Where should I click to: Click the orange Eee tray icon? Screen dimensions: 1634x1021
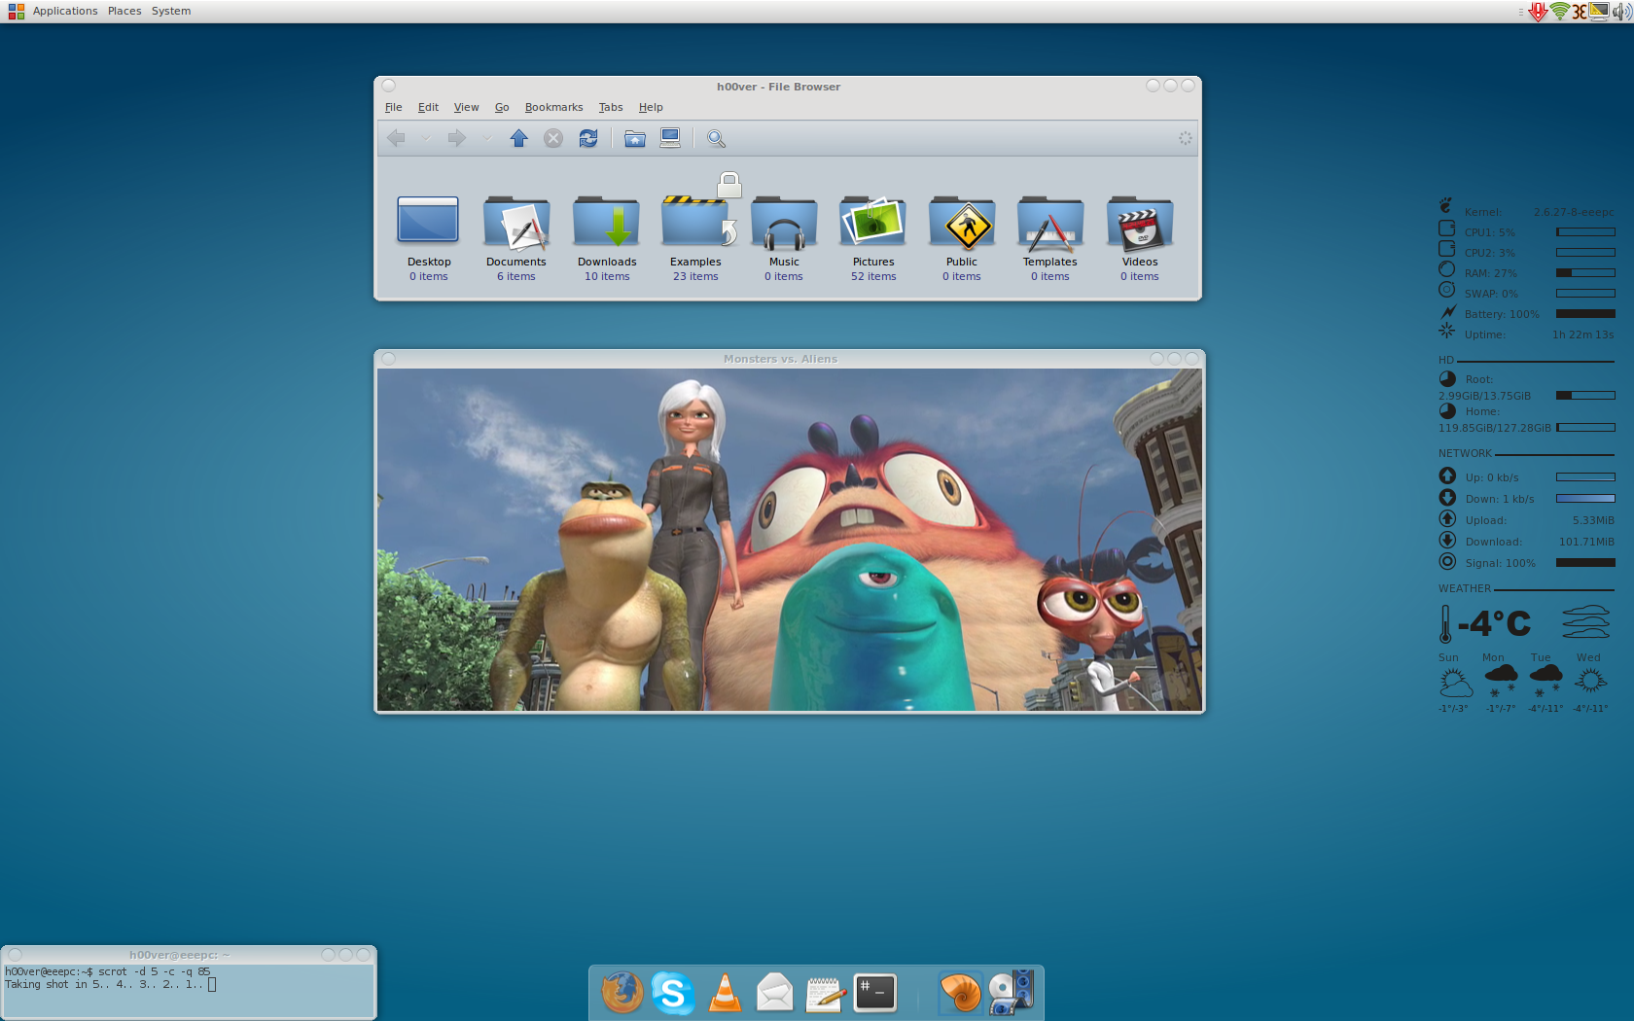(1580, 12)
